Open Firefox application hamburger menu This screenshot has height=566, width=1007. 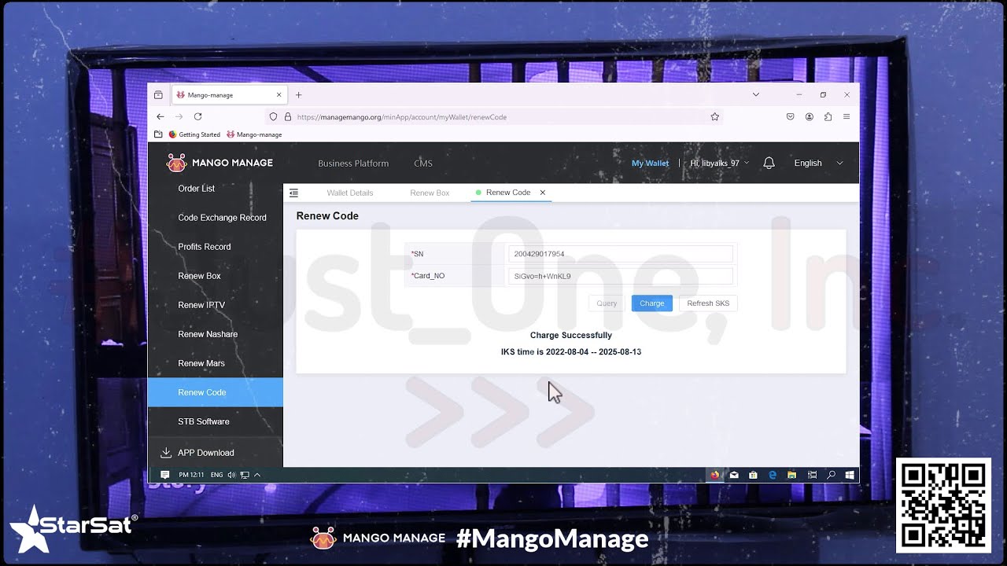pos(847,116)
